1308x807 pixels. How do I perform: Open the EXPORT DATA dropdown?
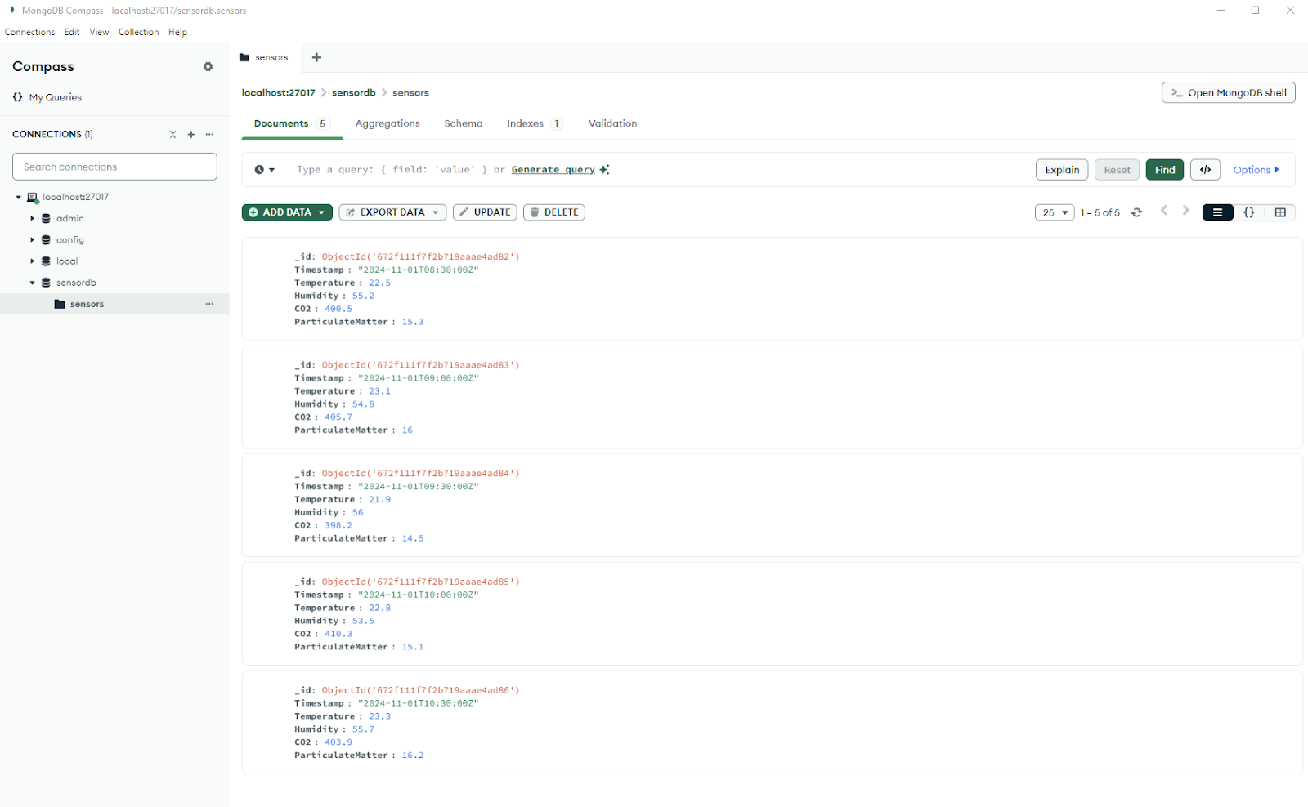click(x=392, y=212)
